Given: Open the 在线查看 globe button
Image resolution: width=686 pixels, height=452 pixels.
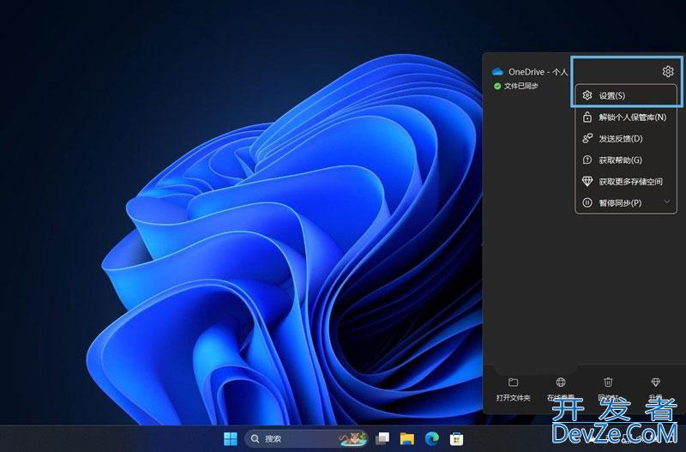Looking at the screenshot, I should point(561,389).
